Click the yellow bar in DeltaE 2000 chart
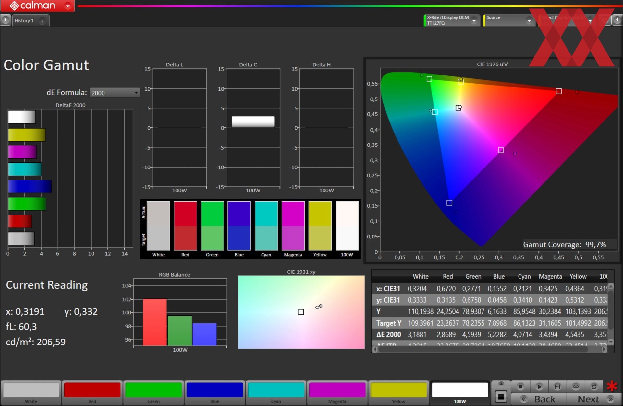This screenshot has width=623, height=406. pos(27,135)
